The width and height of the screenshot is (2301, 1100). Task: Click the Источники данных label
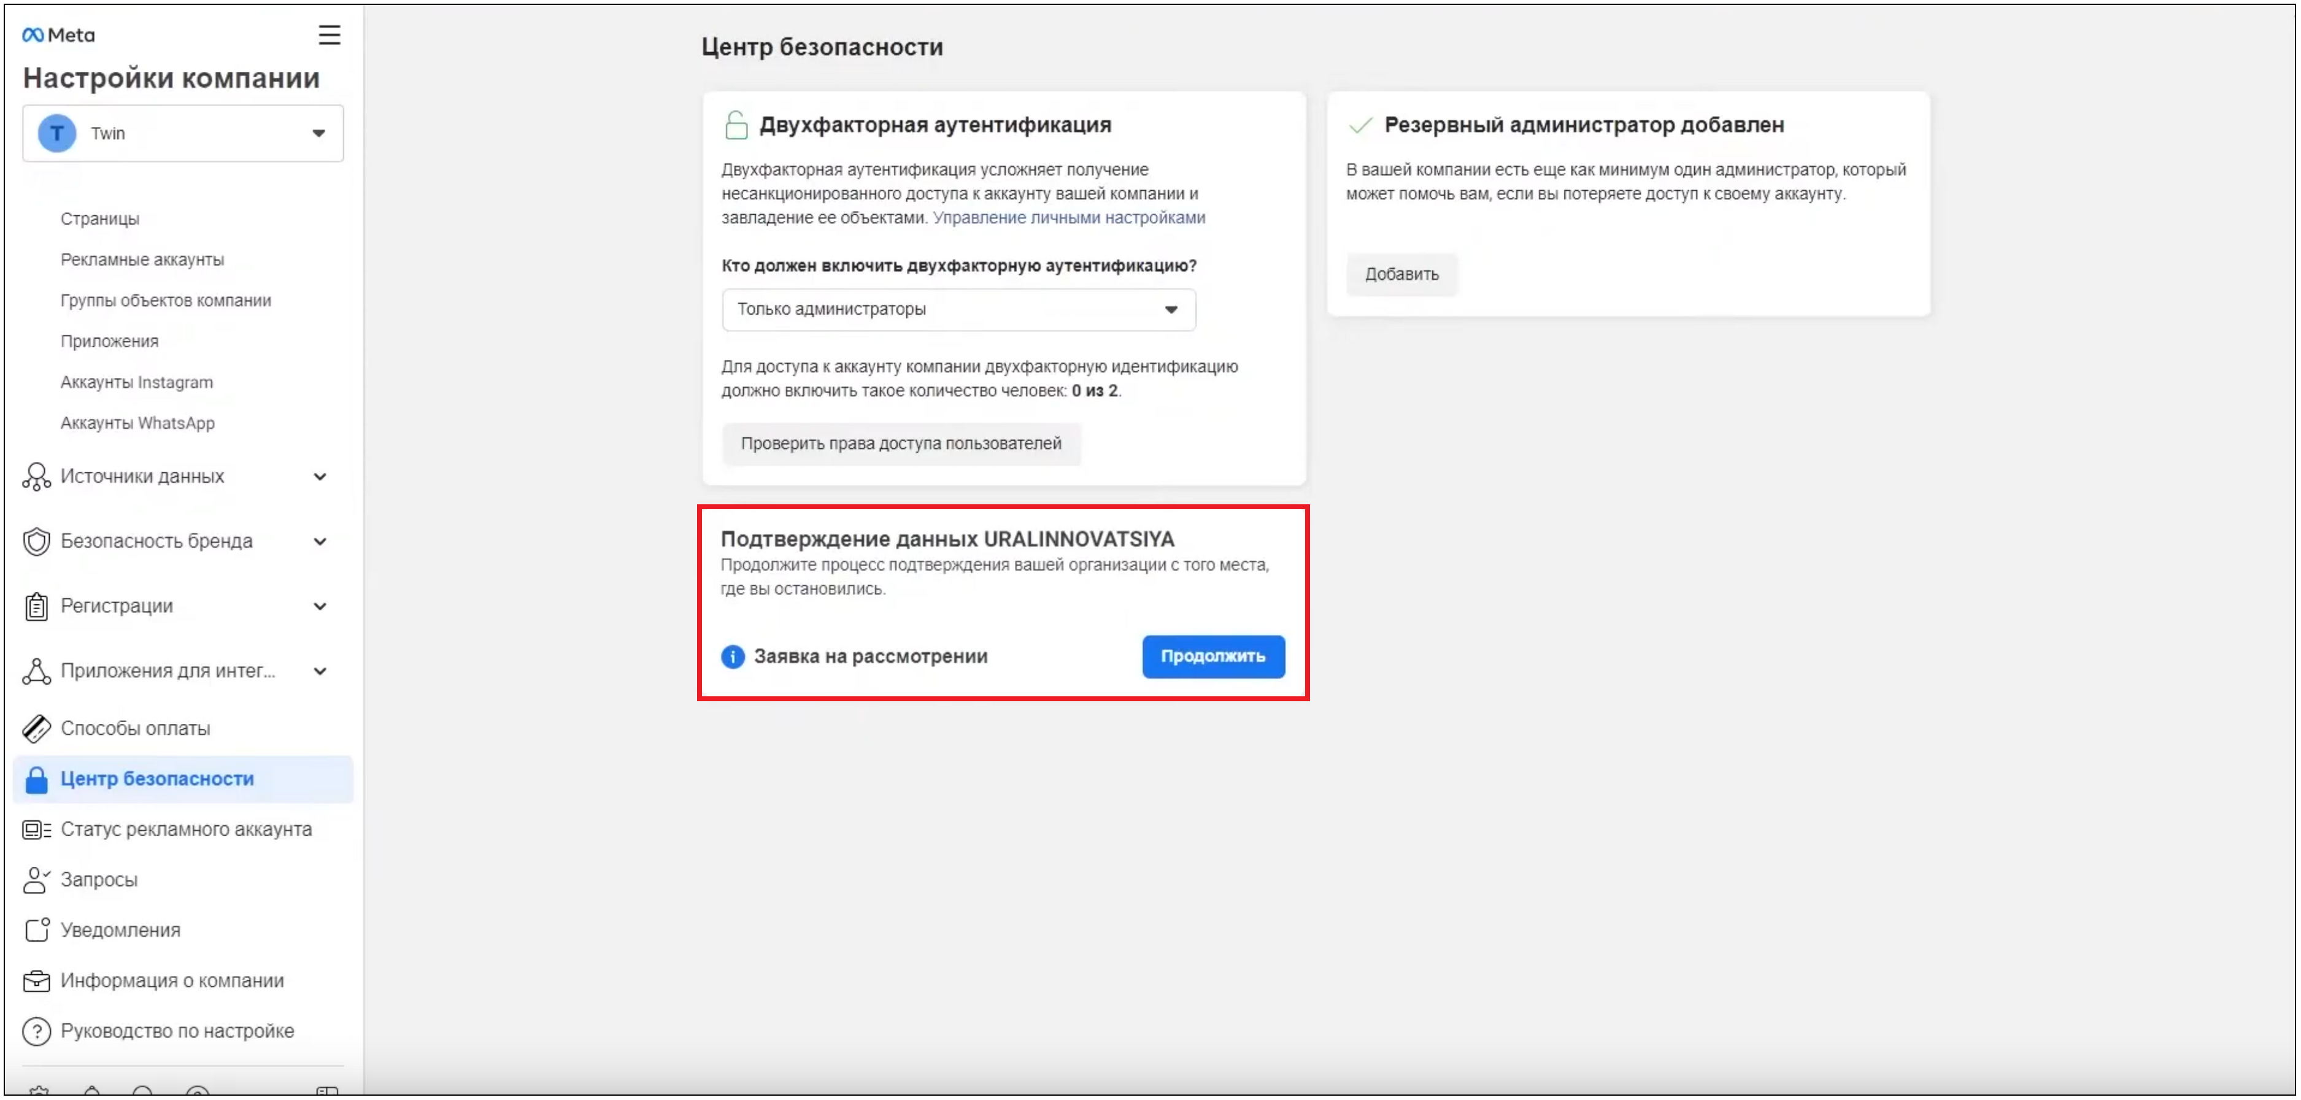pos(142,477)
